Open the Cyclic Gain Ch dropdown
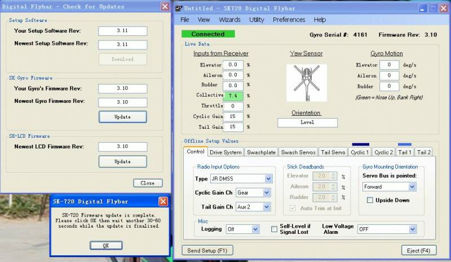 click(x=253, y=192)
